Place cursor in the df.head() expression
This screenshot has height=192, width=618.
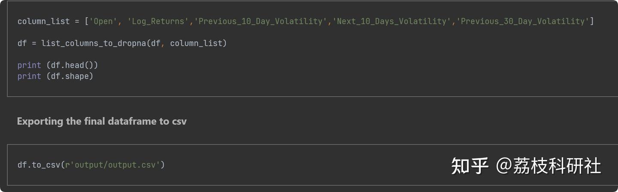pos(72,65)
